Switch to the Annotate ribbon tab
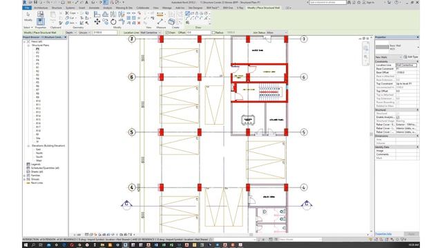Viewport: 442px width, 248px height. point(94,8)
